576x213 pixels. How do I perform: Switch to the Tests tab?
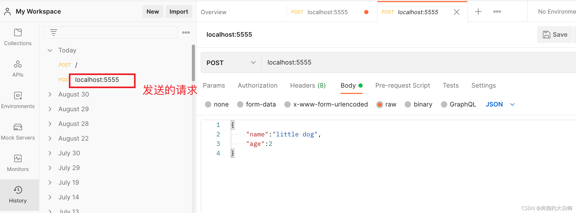coord(451,86)
